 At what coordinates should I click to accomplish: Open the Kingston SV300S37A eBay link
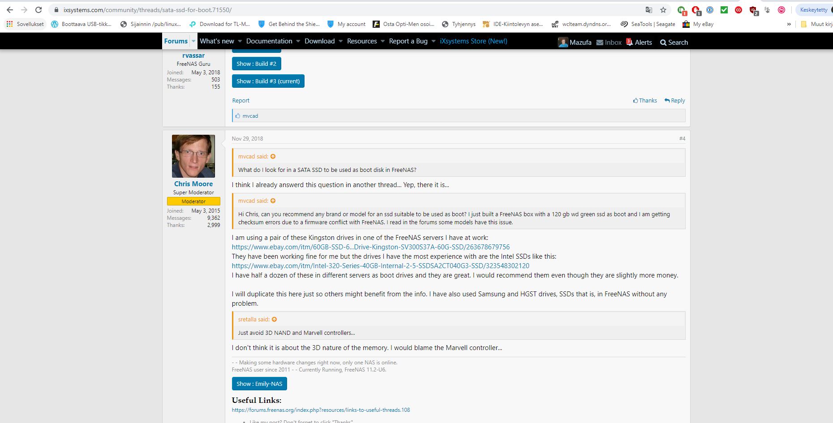[x=371, y=247]
